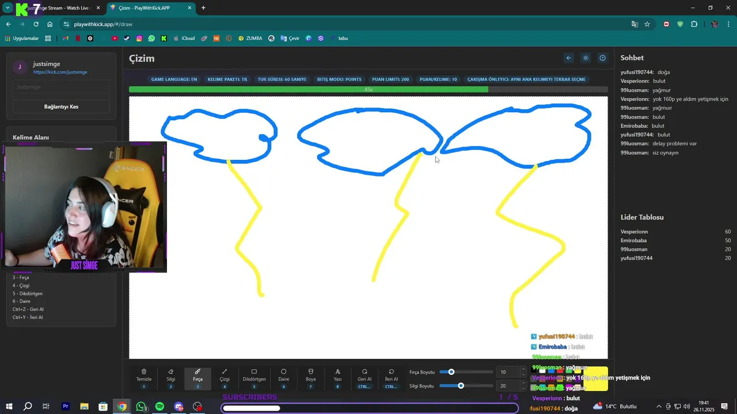The image size is (737, 414).
Task: Open Spotify from the taskbar
Action: (160, 407)
